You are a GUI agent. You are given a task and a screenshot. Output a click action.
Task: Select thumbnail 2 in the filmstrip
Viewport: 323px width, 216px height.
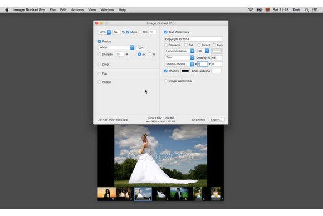[x=125, y=194]
